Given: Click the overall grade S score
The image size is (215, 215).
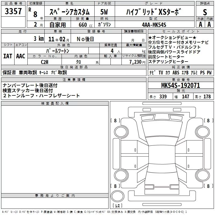Looking at the screenshot, I should point(205,12).
